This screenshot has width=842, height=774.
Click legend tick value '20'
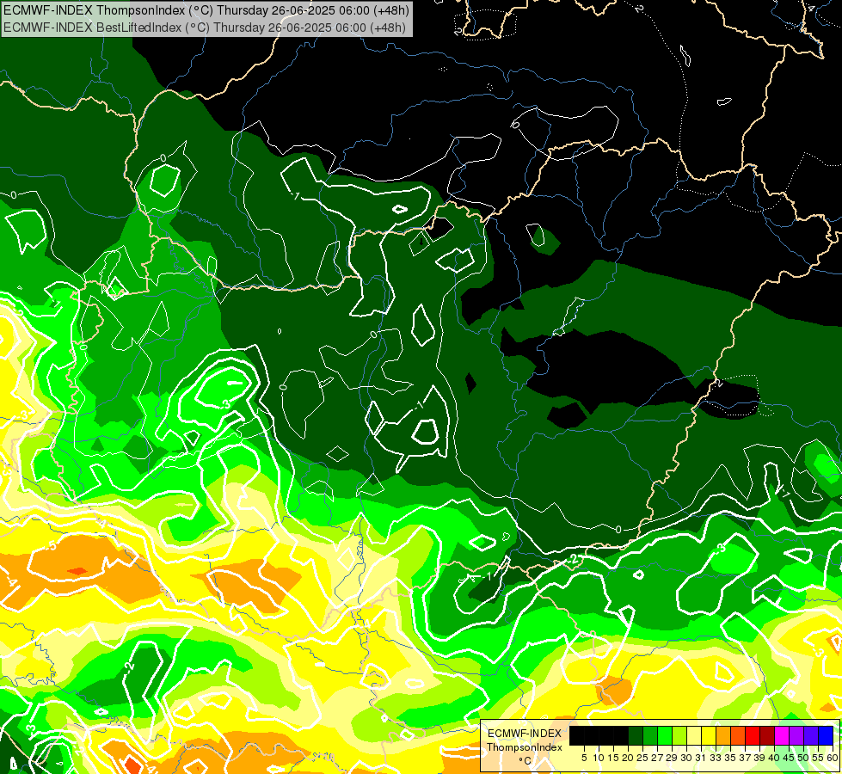(629, 758)
